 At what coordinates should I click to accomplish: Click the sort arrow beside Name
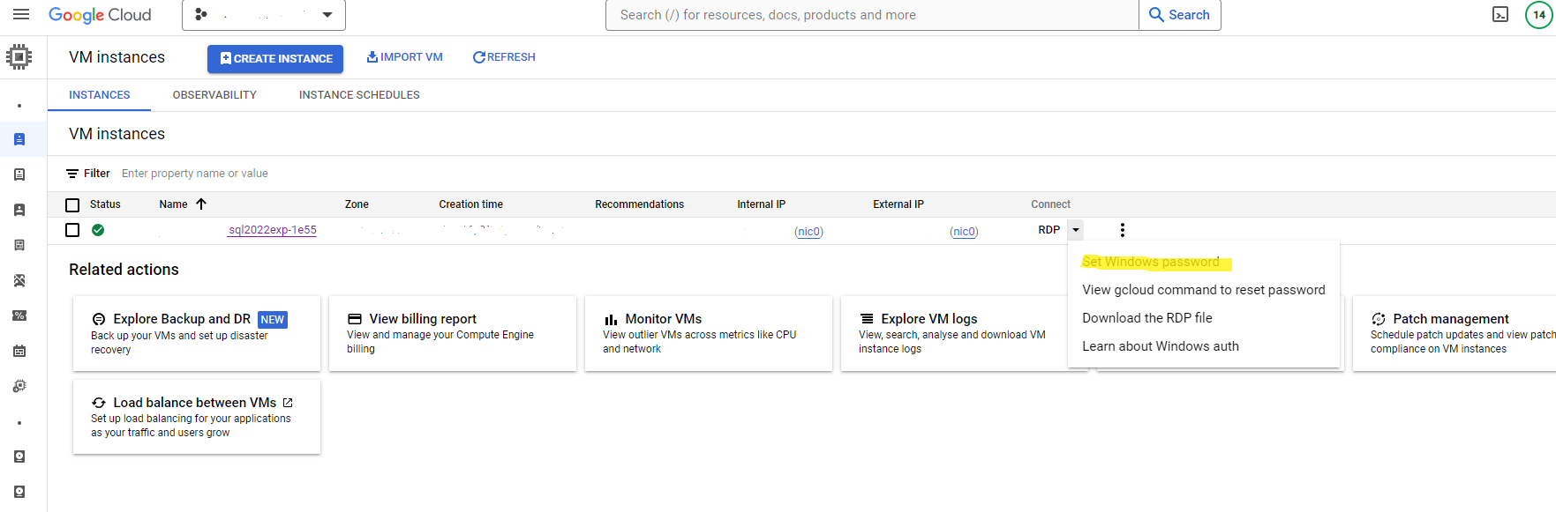tap(201, 204)
